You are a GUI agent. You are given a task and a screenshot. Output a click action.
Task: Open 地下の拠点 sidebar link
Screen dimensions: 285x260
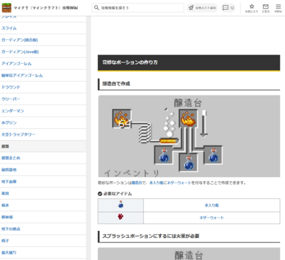click(x=11, y=229)
